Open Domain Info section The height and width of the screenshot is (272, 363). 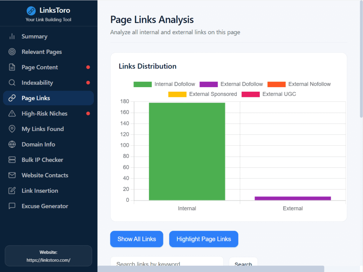[x=48, y=144]
